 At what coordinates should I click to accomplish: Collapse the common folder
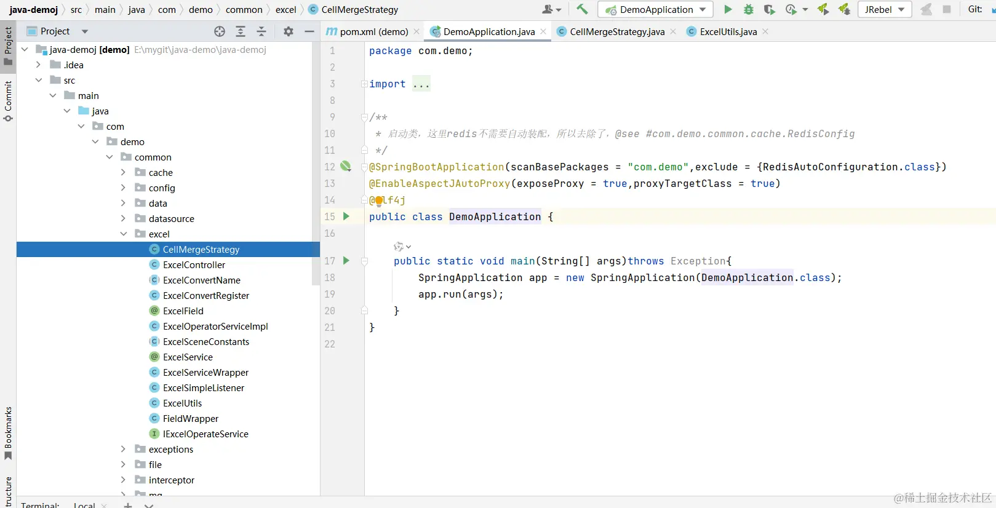pos(110,157)
